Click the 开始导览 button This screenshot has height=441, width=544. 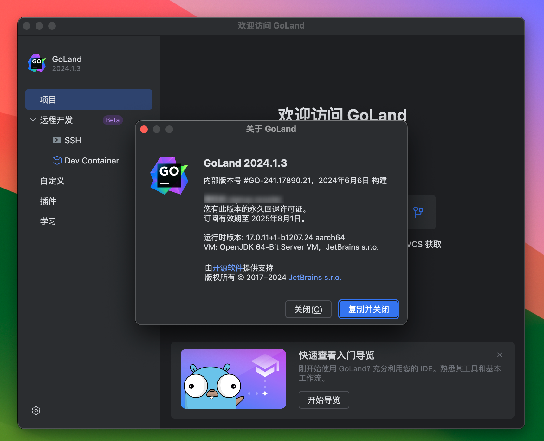pyautogui.click(x=324, y=400)
